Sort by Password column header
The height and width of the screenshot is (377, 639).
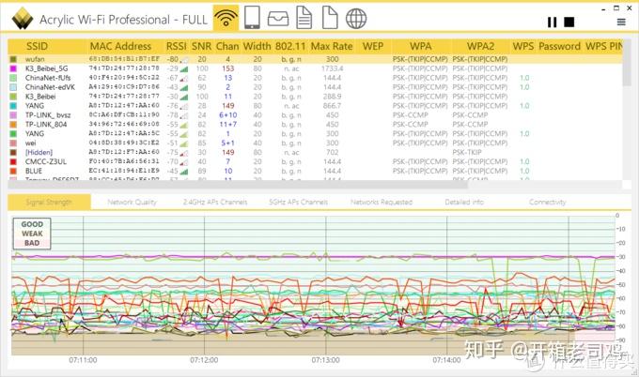[559, 46]
